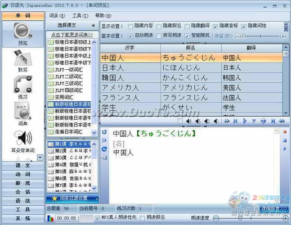Click the flag marker icon in playback toolbar
The image size is (291, 225).
tap(254, 121)
